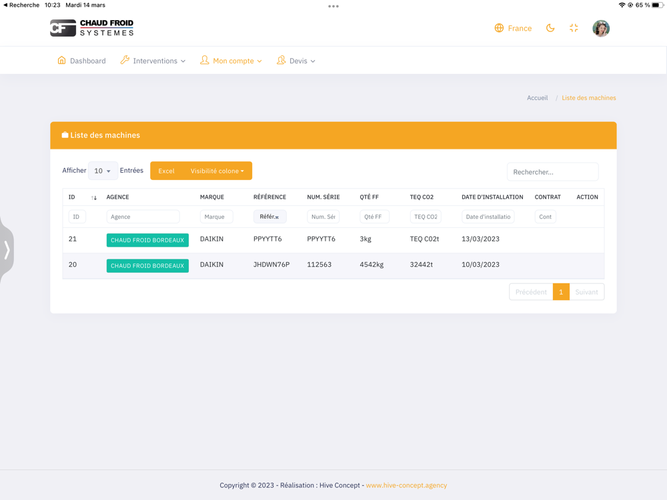667x500 pixels.
Task: Open the www.hive-concept.agency footer link
Action: pos(406,485)
